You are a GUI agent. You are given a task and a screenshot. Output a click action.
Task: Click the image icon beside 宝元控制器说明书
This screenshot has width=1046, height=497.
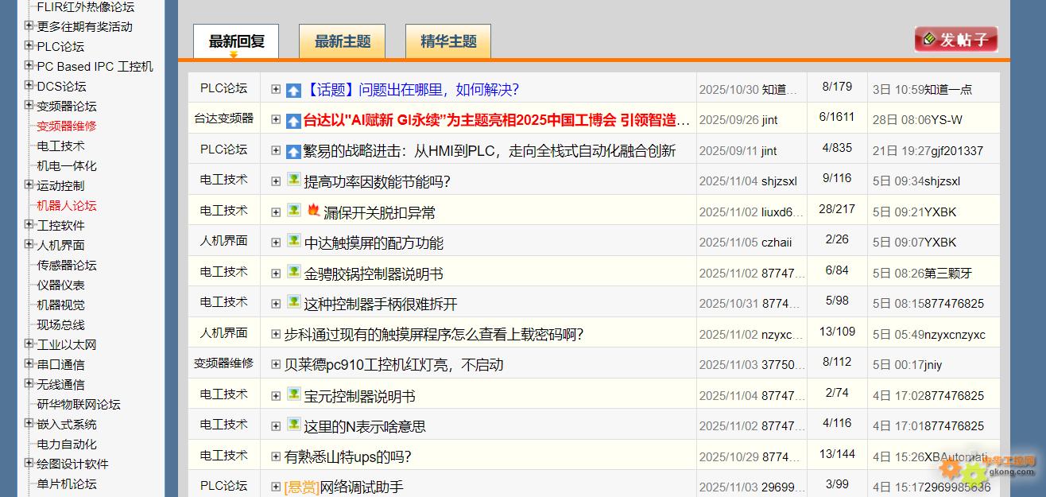(x=294, y=394)
